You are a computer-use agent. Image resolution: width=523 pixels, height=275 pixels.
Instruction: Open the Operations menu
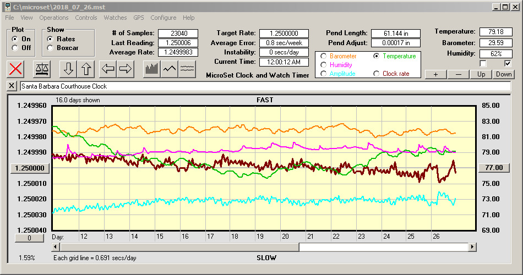(x=54, y=18)
